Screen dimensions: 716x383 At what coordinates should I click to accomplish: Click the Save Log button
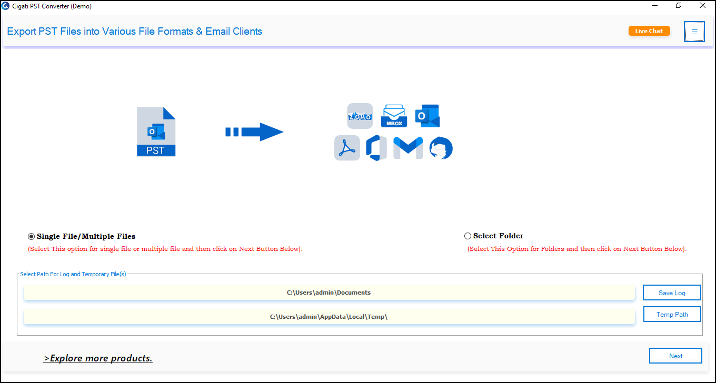[672, 293]
